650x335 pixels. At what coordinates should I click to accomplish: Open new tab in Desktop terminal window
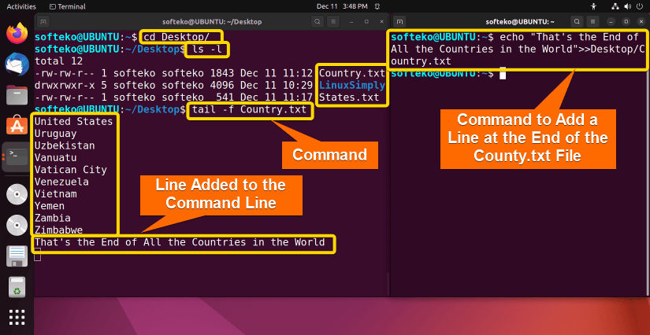coord(44,21)
